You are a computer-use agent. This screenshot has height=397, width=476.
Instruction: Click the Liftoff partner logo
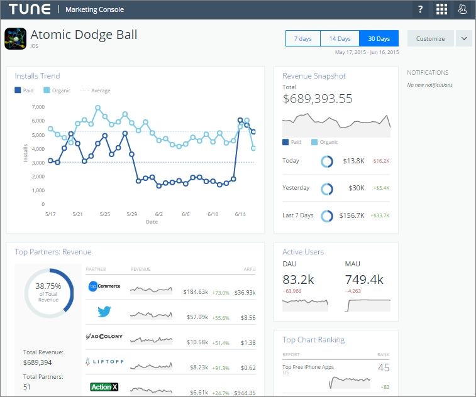coord(104,362)
